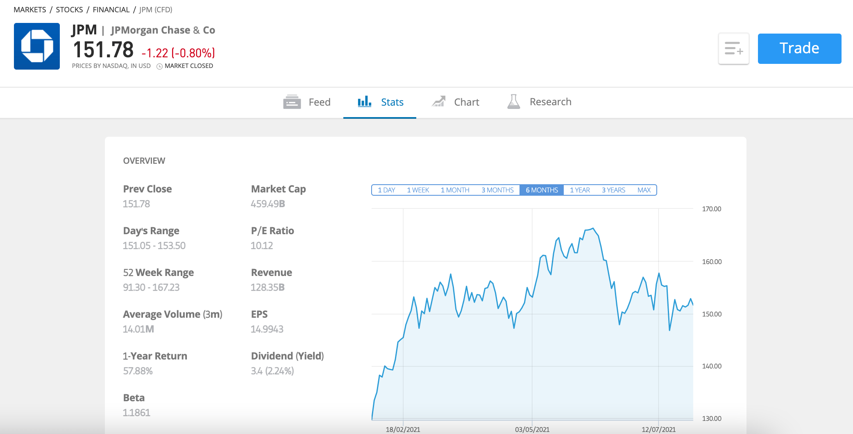The width and height of the screenshot is (853, 434).
Task: Click the Dividend value 3.4 (2.24%)
Action: point(272,371)
